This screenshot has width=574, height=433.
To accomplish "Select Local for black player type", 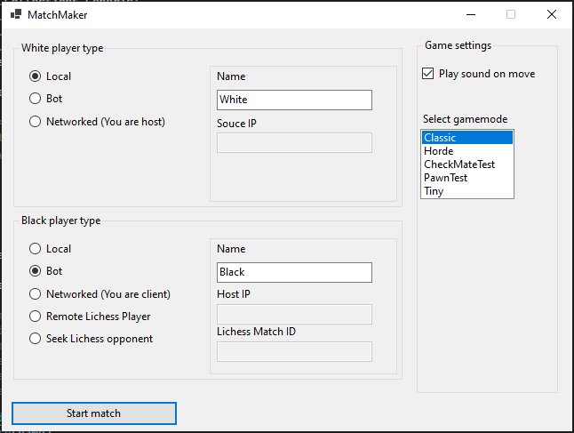I will (x=50, y=249).
